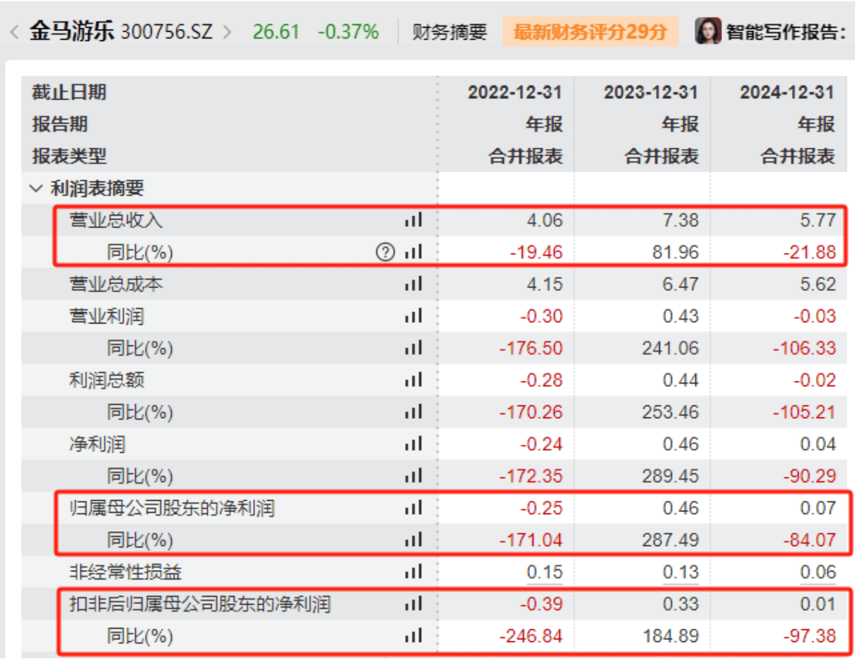Image resolution: width=855 pixels, height=659 pixels.
Task: Click 归母净利润 growth value -84.07
Action: [x=810, y=540]
